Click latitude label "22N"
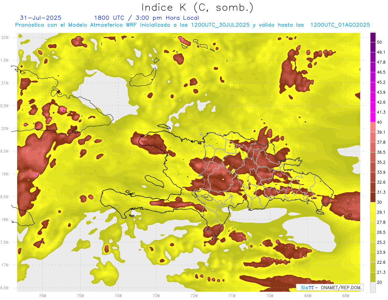Viewport: 388px width, 300px height. 5,38
